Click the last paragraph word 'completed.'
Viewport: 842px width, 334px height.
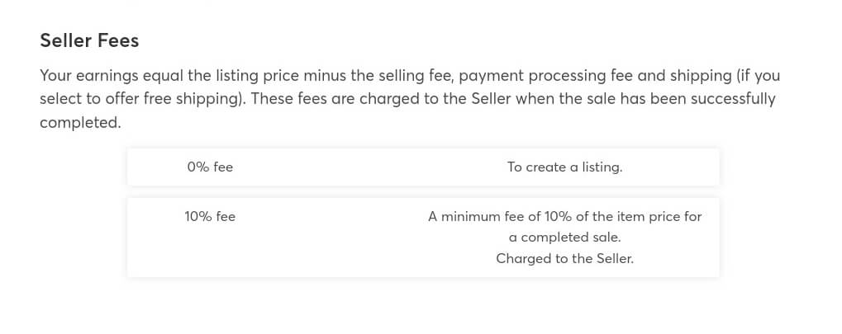pyautogui.click(x=80, y=123)
